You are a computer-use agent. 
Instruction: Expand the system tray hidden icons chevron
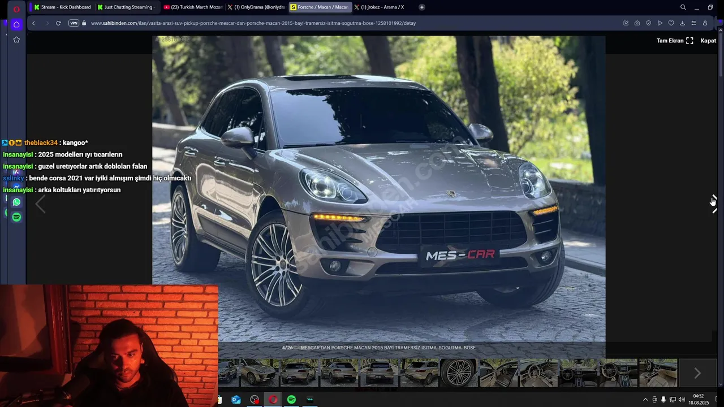point(645,400)
